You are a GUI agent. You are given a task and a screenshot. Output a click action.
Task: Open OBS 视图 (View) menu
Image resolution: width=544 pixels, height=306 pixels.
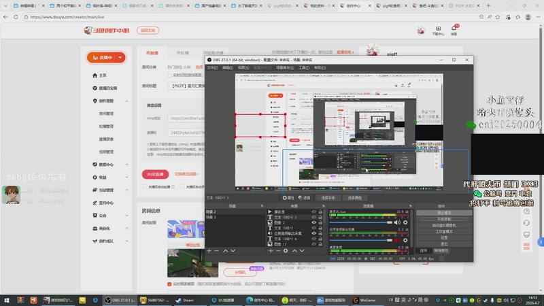click(x=243, y=67)
